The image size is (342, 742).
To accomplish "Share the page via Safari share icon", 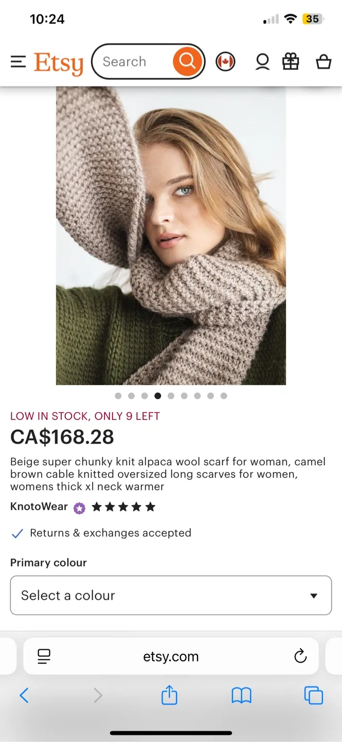I will (x=169, y=695).
